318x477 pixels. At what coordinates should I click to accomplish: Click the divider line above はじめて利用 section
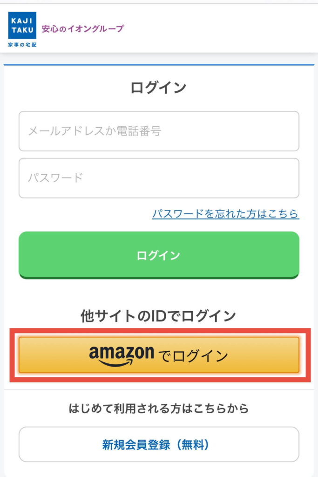(x=159, y=389)
